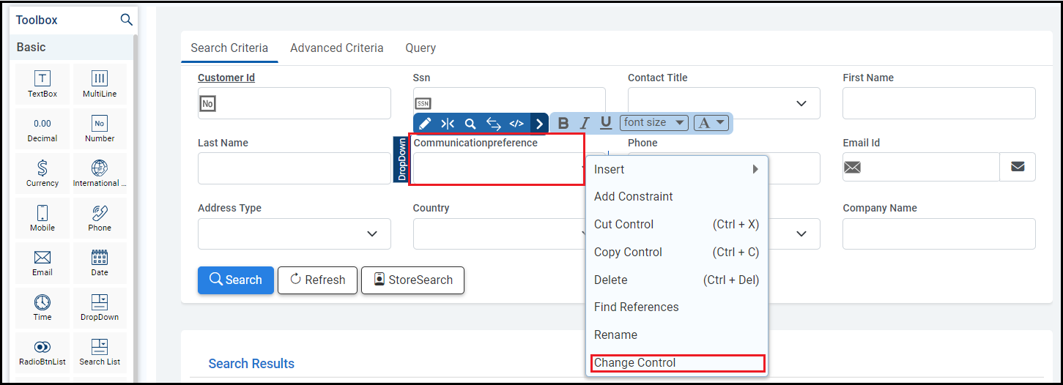This screenshot has height=385, width=1063.
Task: Switch to the Query tab
Action: point(421,48)
